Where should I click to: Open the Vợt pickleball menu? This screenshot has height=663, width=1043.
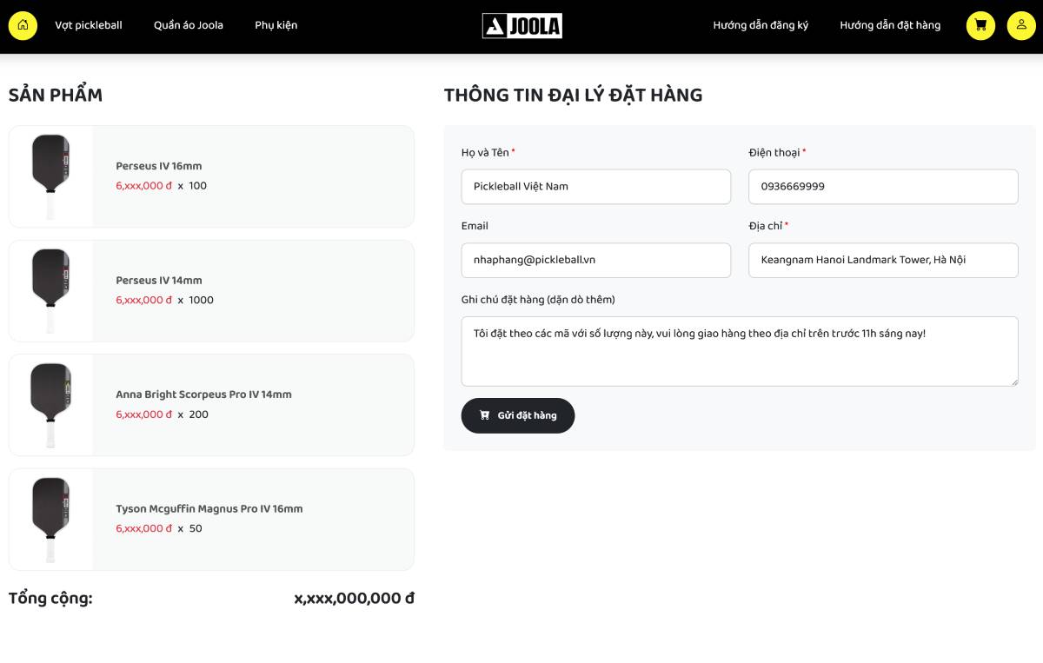[89, 25]
